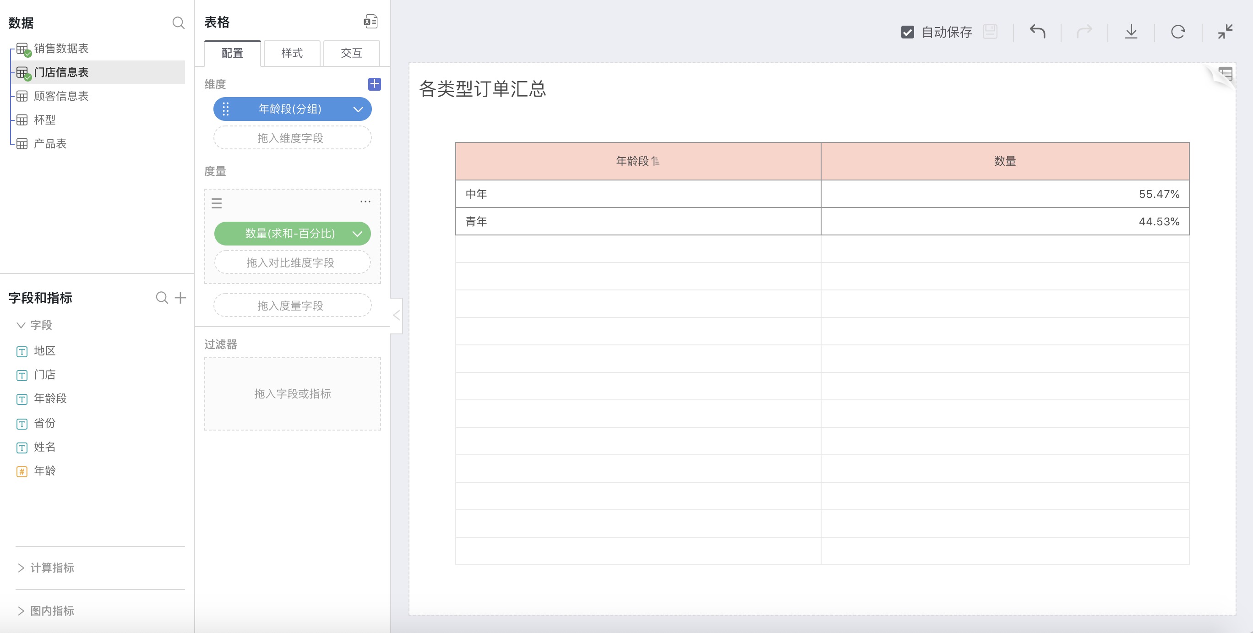This screenshot has width=1253, height=633.
Task: Collapse the configuration side panel
Action: point(397,315)
